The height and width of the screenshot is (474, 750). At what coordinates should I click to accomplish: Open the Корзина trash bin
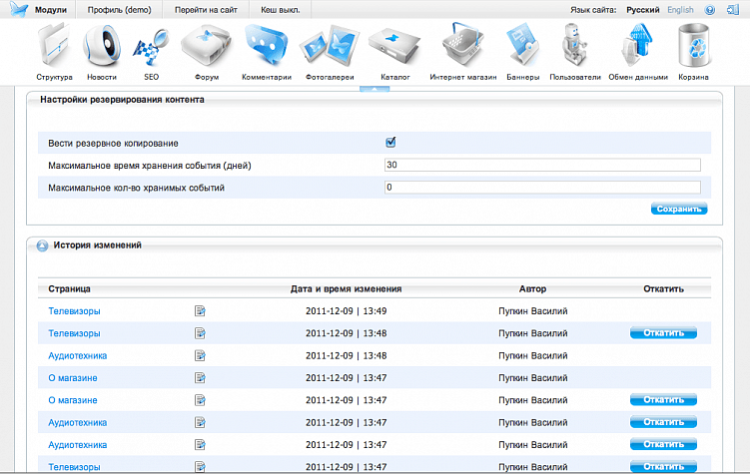(693, 49)
